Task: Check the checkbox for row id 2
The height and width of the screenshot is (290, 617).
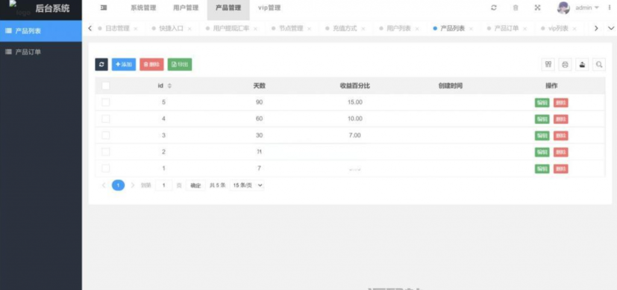Action: tap(105, 152)
